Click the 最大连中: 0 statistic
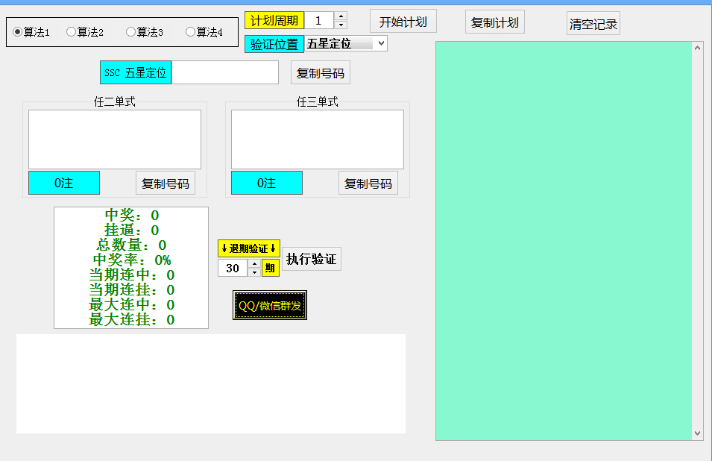 click(132, 305)
